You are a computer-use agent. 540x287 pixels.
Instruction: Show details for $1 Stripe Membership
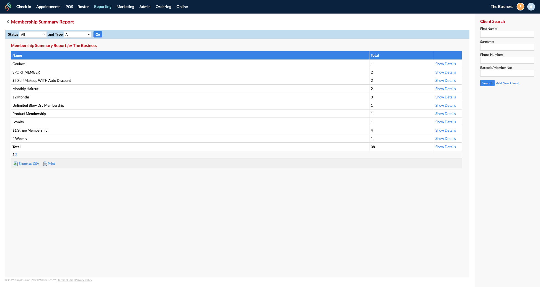tap(445, 130)
